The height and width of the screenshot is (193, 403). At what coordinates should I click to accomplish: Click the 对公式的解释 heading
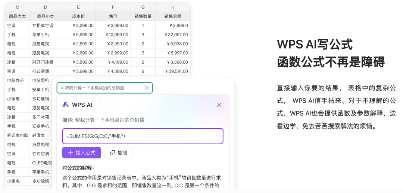[x=78, y=168]
